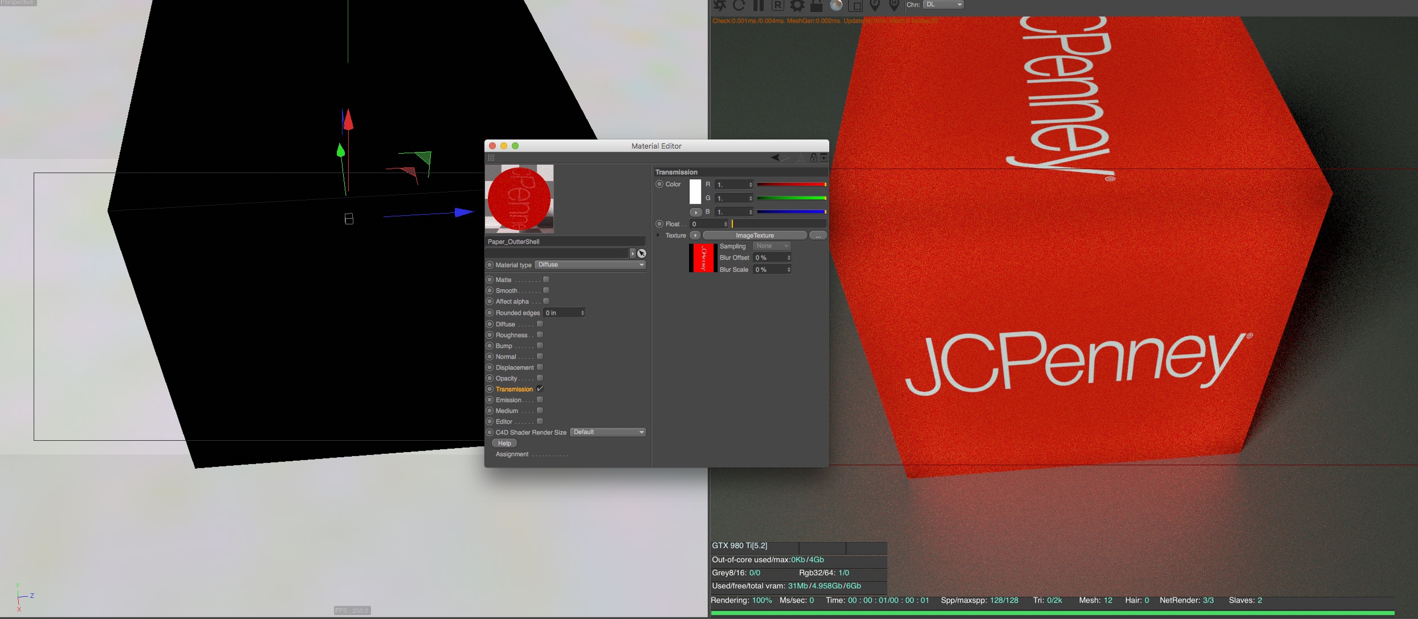Open the Material type Diffuse dropdown
The image size is (1418, 619).
coord(590,265)
